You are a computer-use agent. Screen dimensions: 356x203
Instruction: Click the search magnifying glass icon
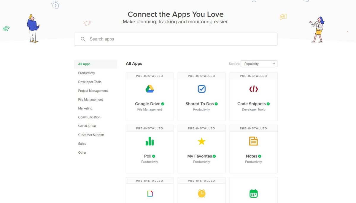(83, 39)
